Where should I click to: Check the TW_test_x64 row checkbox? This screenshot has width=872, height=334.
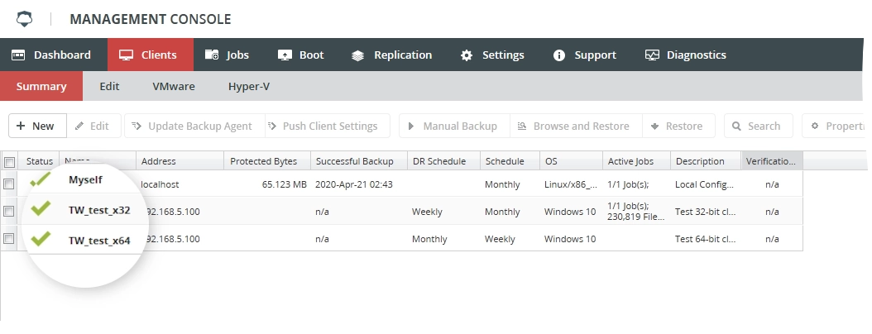[9, 238]
